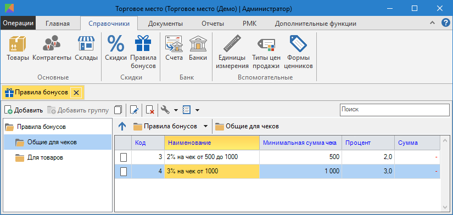Image resolution: width=453 pixels, height=215 pixels.
Task: Open Типы цен продажи
Action: tap(266, 52)
